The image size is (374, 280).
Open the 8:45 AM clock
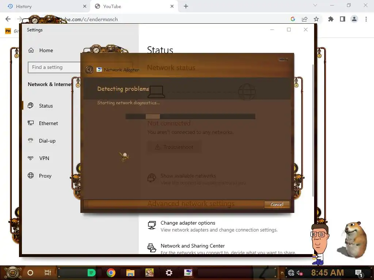click(327, 273)
